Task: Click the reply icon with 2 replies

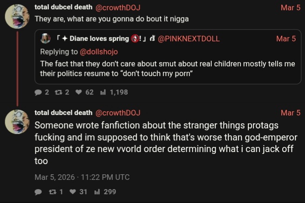Action: [x=39, y=92]
